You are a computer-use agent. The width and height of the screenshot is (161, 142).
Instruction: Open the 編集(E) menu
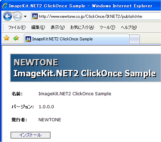coord(38,27)
